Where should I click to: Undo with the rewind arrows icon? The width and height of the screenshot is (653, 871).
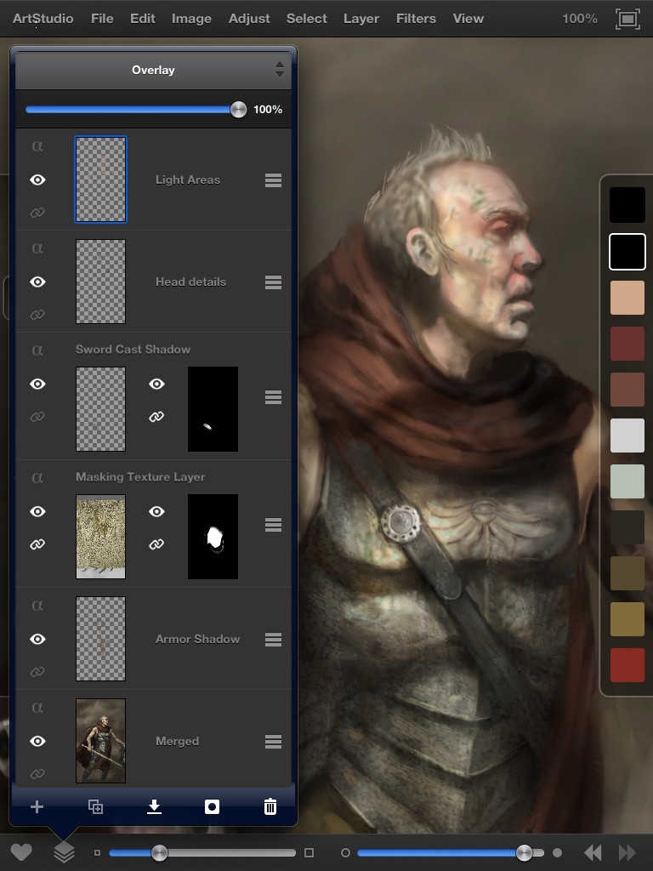pos(593,852)
